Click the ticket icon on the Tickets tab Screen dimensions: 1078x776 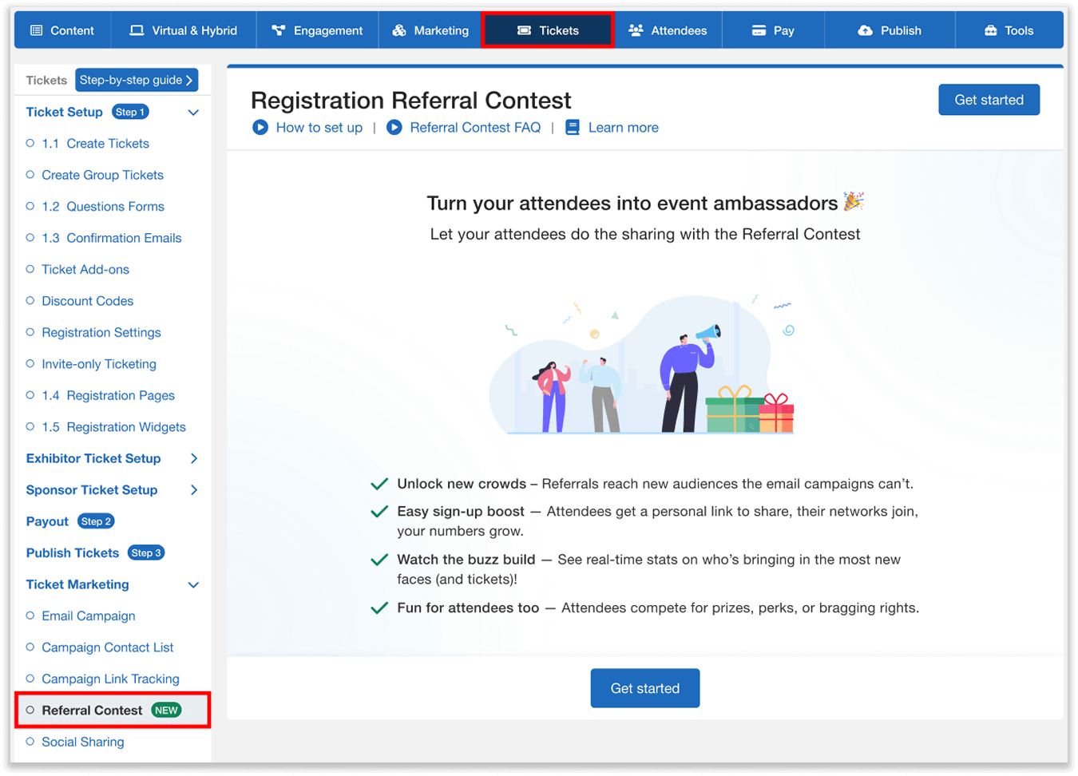point(523,30)
